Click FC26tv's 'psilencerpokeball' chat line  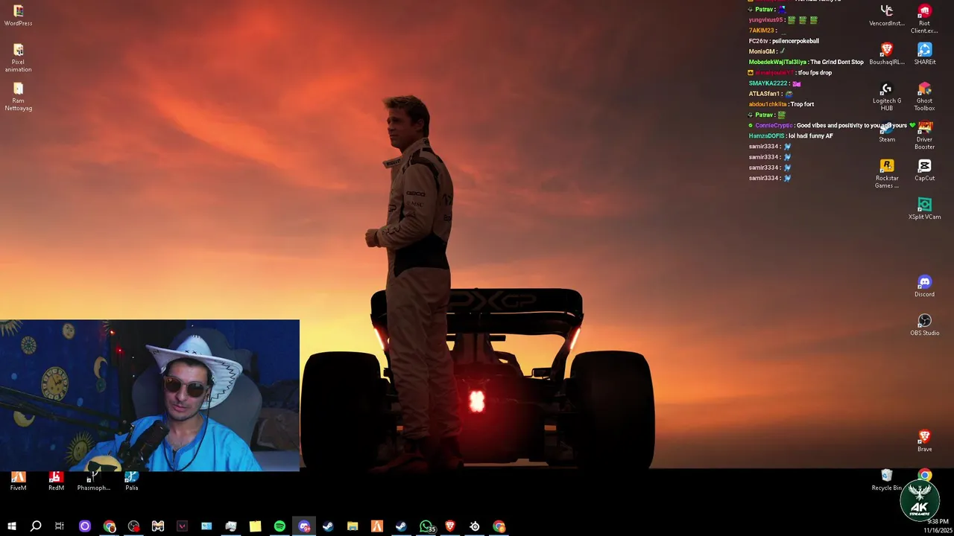(x=783, y=41)
